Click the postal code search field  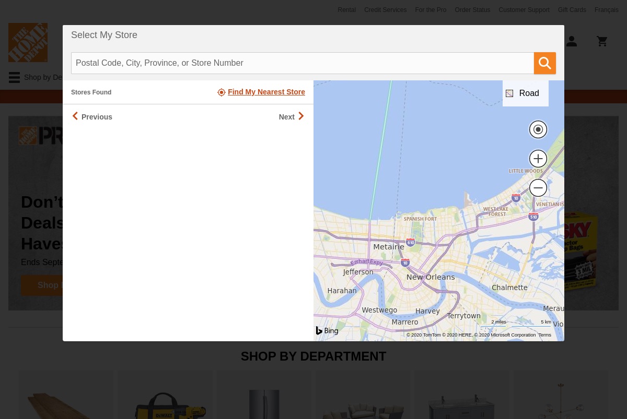pos(303,63)
